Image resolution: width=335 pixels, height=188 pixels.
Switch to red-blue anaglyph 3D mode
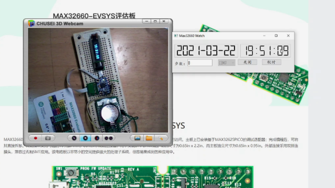point(97,138)
